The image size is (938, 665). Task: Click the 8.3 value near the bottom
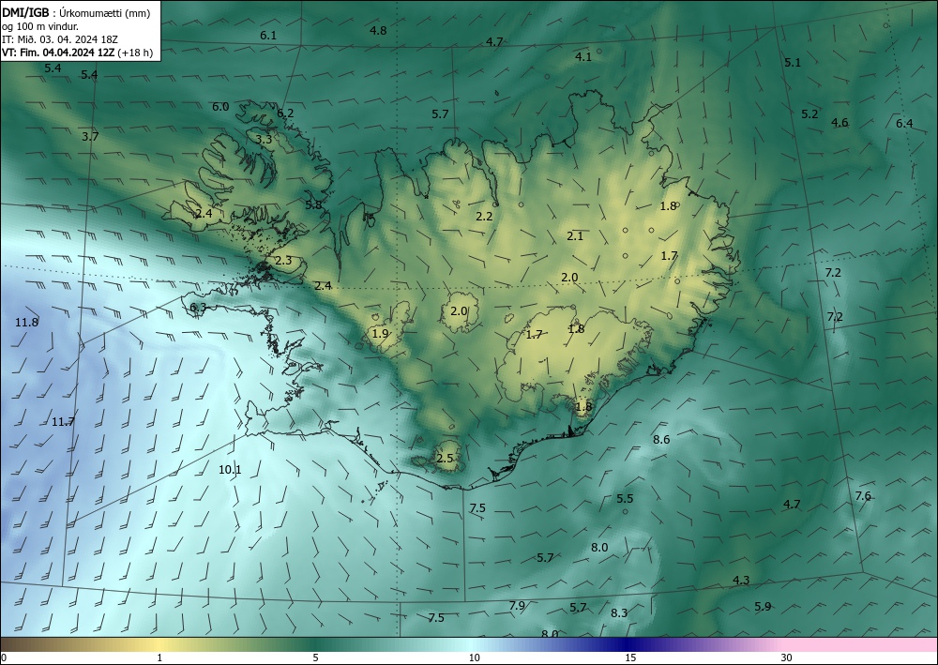(x=619, y=613)
